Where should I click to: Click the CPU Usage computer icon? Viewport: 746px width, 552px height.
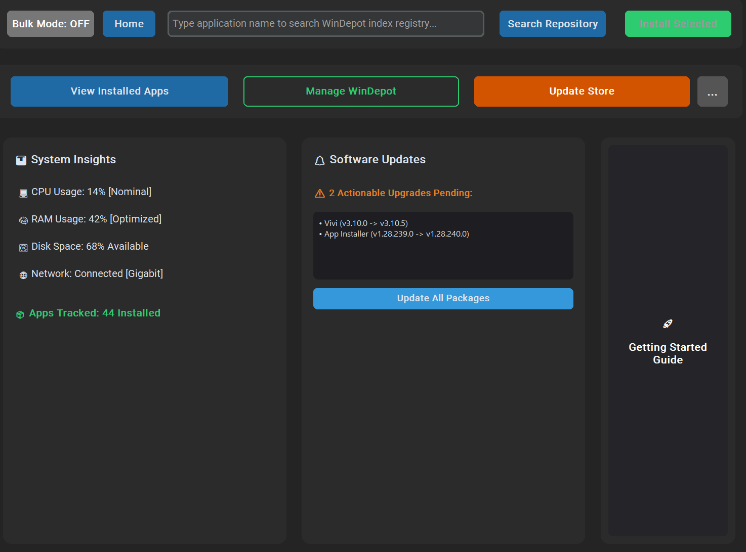click(x=23, y=193)
